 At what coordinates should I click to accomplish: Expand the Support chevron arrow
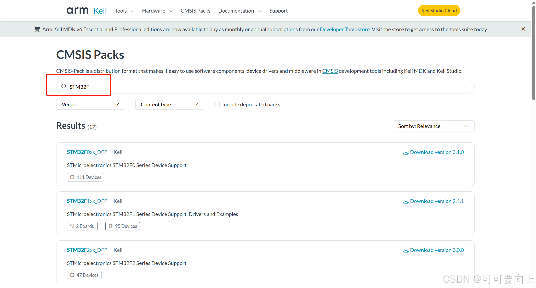click(293, 11)
